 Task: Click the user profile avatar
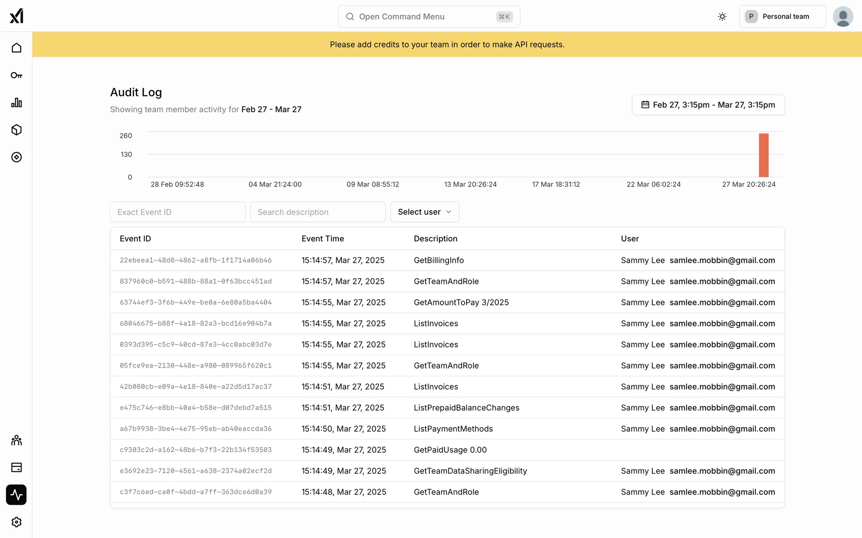click(843, 17)
